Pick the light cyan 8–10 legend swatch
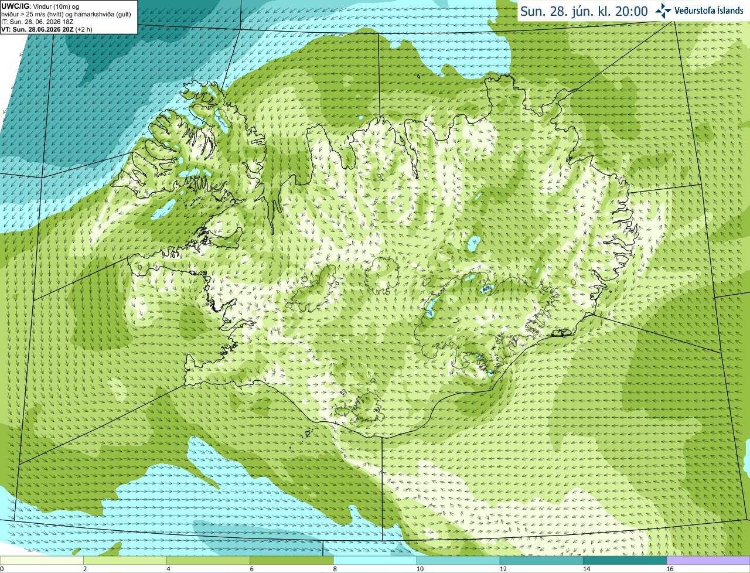Screen dimensions: 750x573 375,561
